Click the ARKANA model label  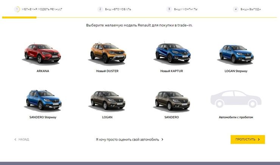point(43,71)
